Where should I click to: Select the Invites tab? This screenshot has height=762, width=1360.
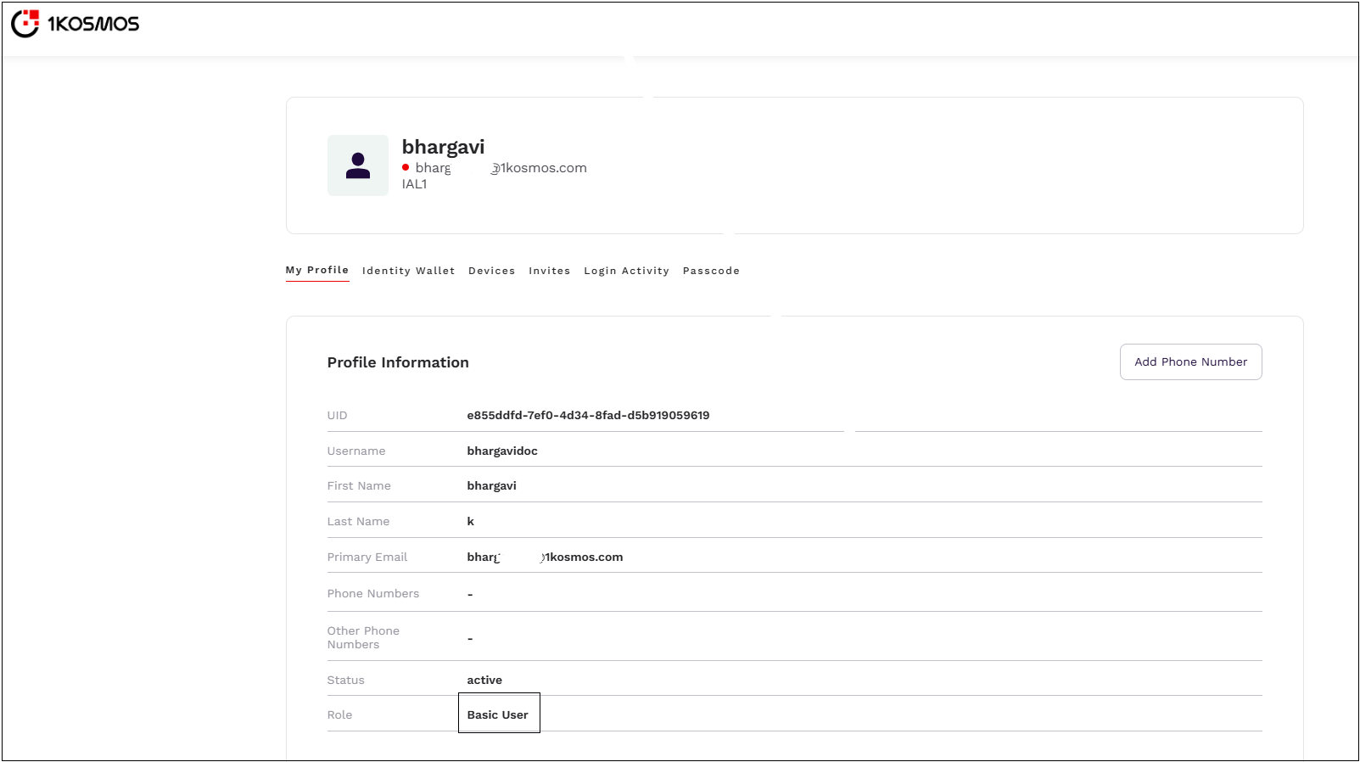549,272
